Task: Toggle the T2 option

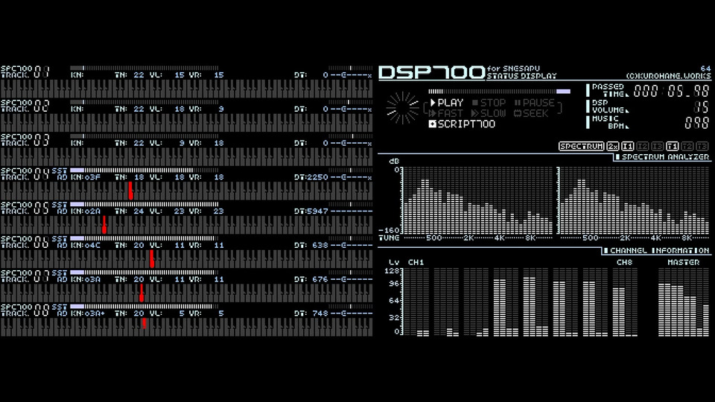Action: coord(687,147)
